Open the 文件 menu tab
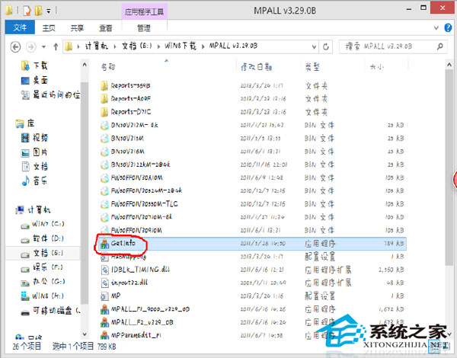This screenshot has height=358, width=457. [20, 27]
